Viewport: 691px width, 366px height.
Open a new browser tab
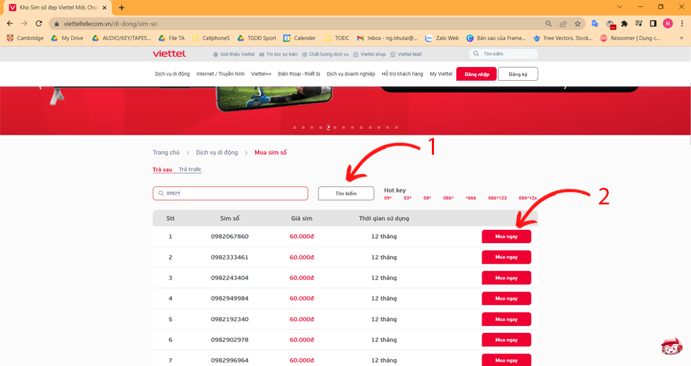[122, 8]
